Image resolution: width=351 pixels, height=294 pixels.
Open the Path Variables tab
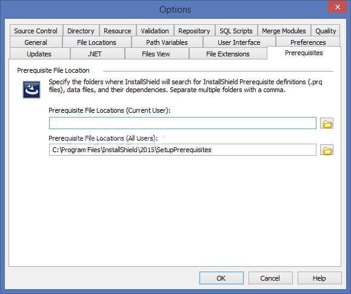point(167,42)
